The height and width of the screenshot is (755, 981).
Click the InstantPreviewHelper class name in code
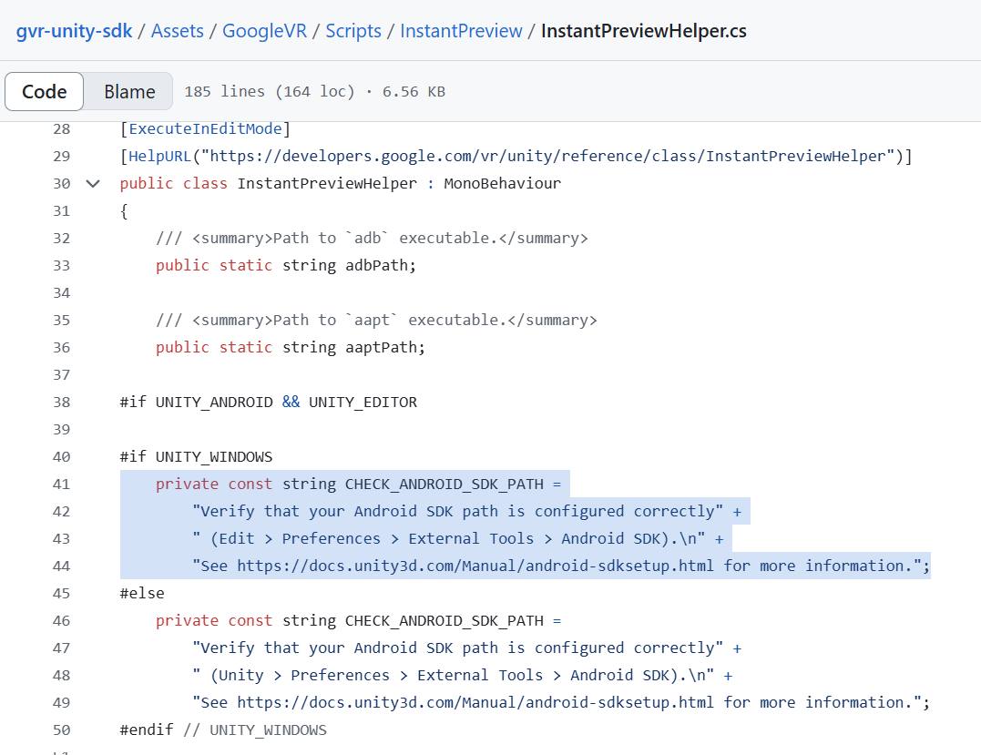(327, 183)
